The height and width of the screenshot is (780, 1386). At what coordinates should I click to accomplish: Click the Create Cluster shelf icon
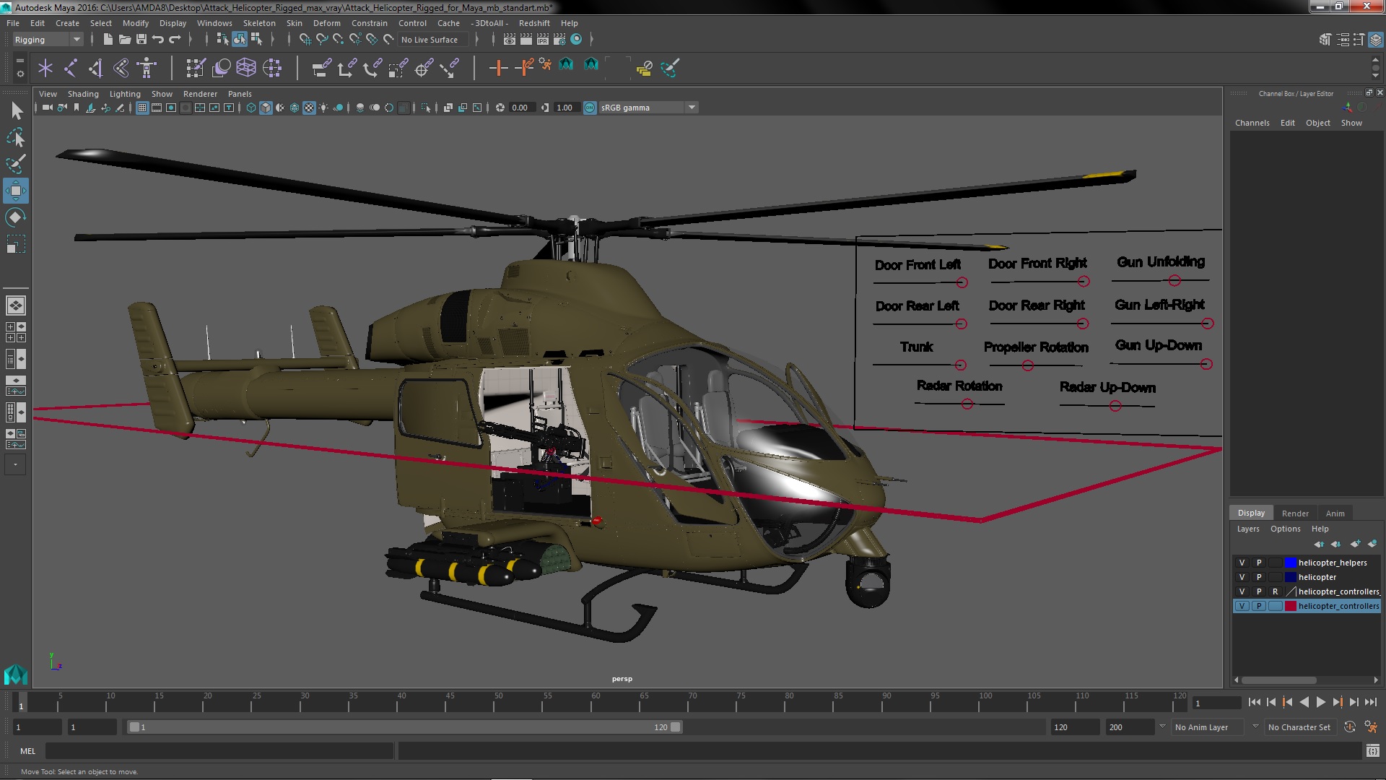[x=272, y=69]
